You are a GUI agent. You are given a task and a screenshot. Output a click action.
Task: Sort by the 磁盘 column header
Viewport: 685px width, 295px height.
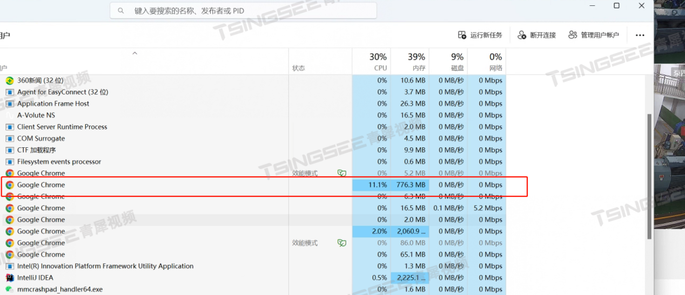click(x=448, y=61)
